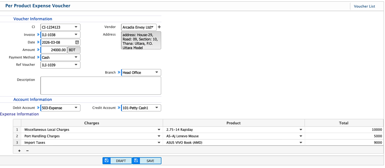Viewport: 385px width, 168px height.
Task: Click the plus icon next to Vendor
Action: [159, 27]
